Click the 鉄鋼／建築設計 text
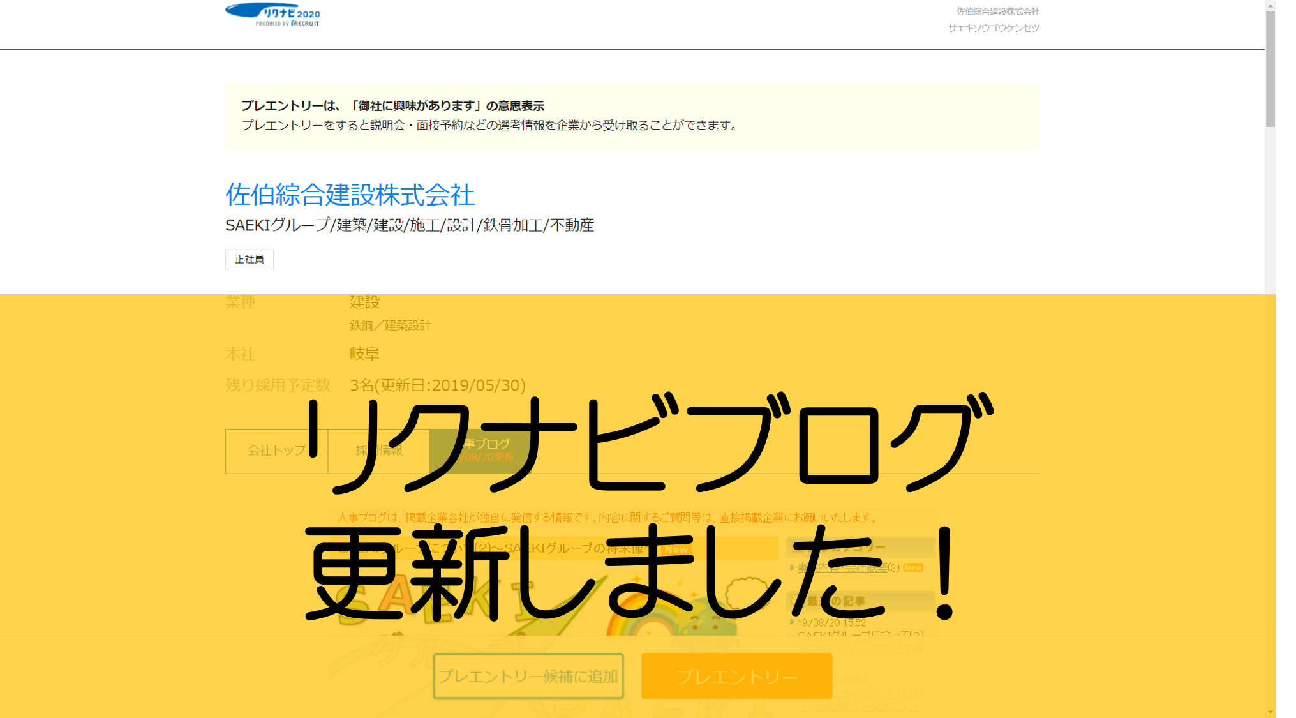 point(391,325)
